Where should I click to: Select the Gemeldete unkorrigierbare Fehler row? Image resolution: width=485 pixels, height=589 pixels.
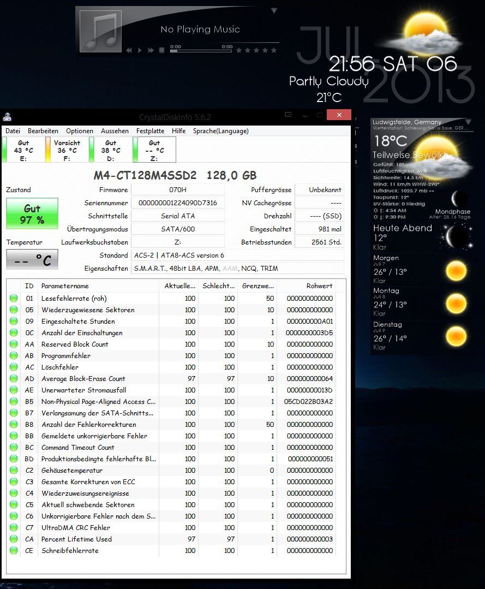[x=172, y=436]
